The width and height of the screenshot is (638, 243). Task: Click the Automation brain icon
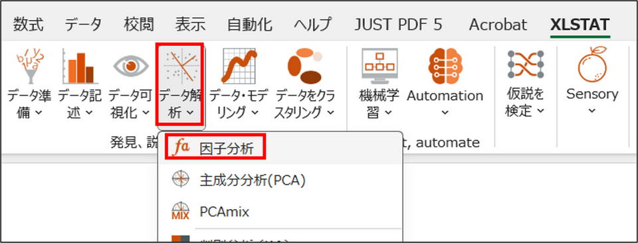click(x=445, y=66)
